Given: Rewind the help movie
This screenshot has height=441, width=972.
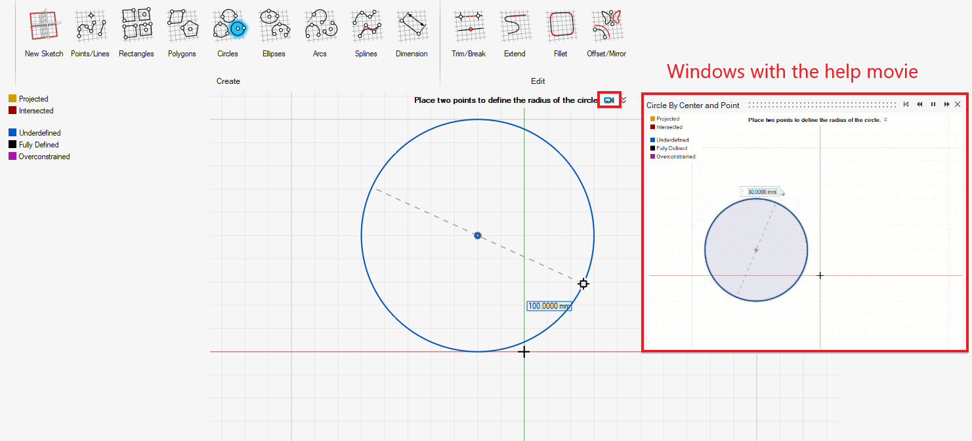Looking at the screenshot, I should pos(920,105).
